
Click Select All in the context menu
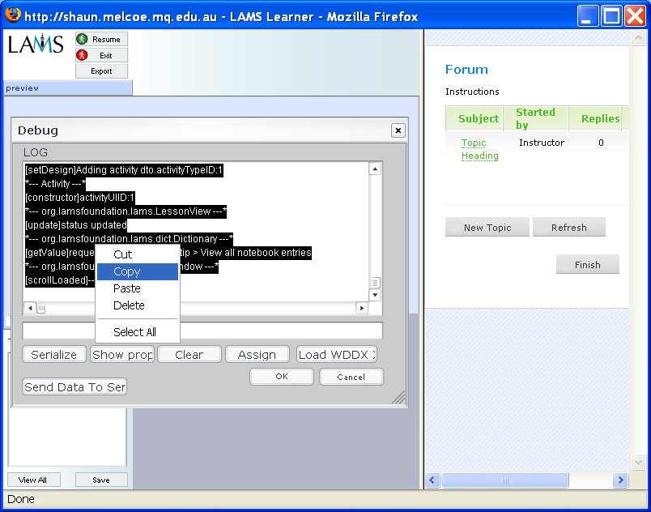(134, 332)
